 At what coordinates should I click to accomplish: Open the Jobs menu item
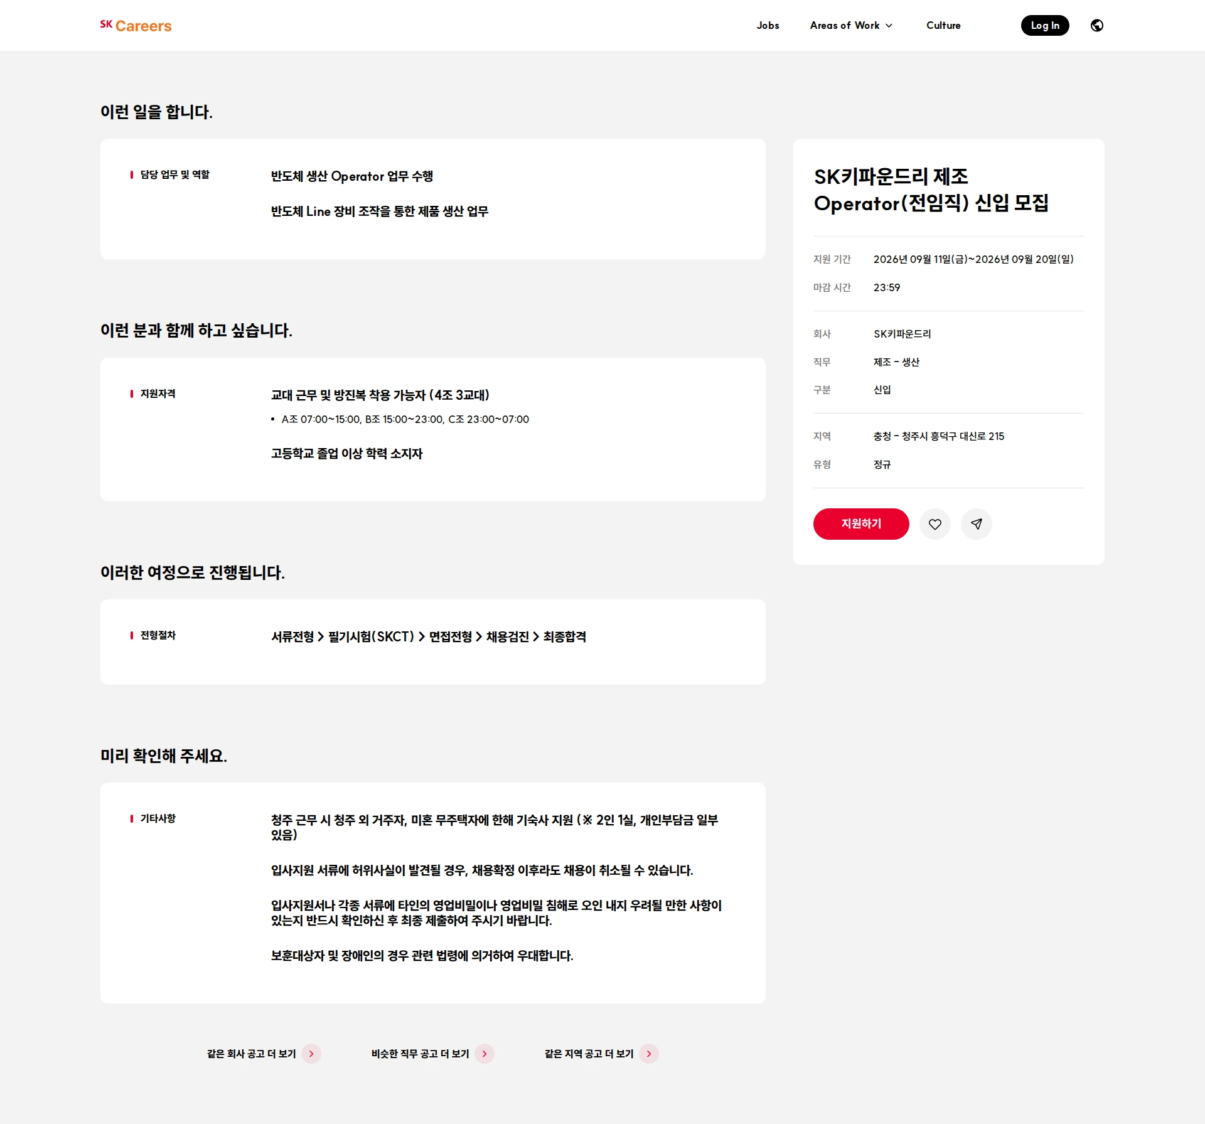pyautogui.click(x=768, y=26)
